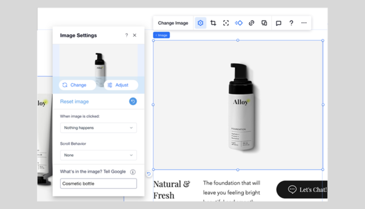Click the 'Natural & Fresh' heading text
Viewport: 365px width, 209px height.
pyautogui.click(x=172, y=190)
